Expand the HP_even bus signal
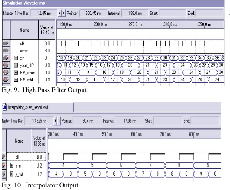 click(16, 73)
